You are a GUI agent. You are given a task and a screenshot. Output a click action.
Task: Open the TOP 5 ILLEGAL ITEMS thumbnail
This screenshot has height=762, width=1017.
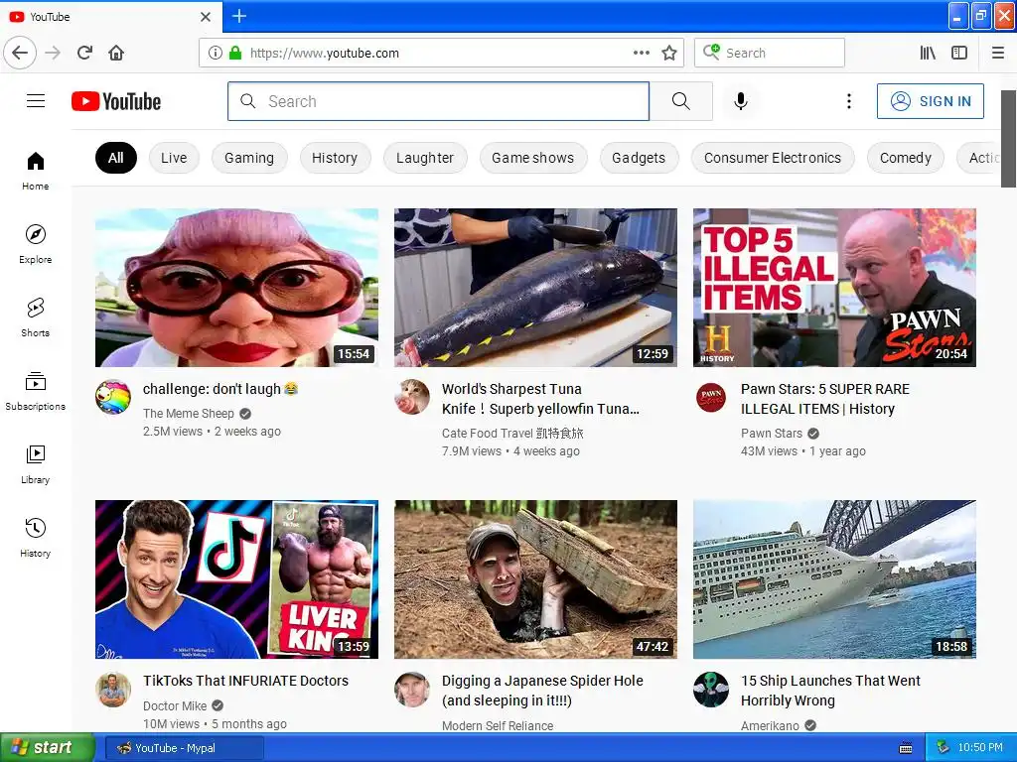click(834, 288)
